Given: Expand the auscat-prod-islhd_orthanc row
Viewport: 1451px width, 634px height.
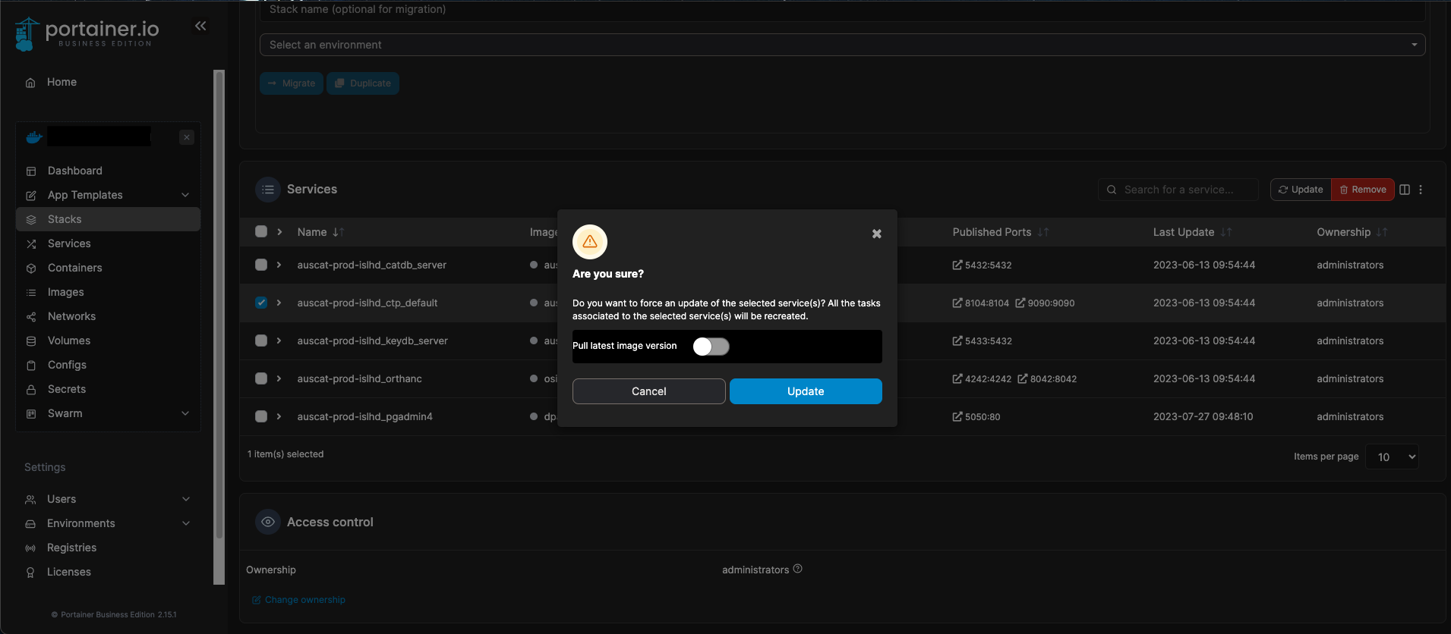Looking at the screenshot, I should [279, 378].
